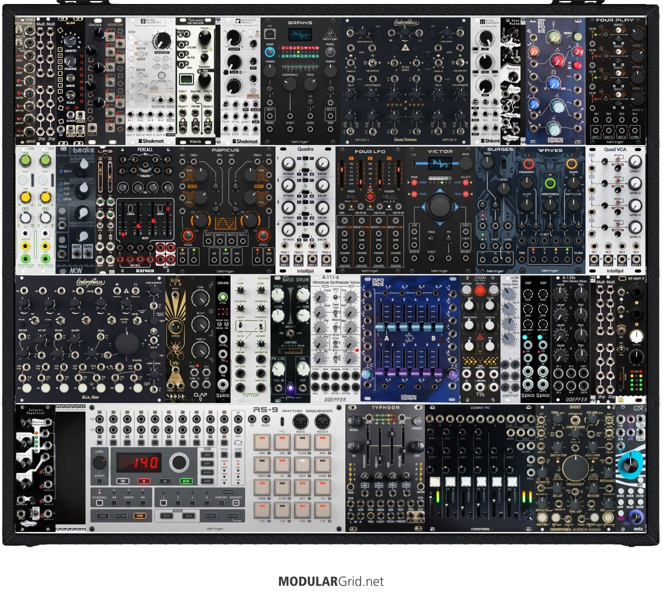Screen dimensions: 663x592
Task: Switch RS-9 to PATTERN mode
Action: pyautogui.click(x=121, y=515)
